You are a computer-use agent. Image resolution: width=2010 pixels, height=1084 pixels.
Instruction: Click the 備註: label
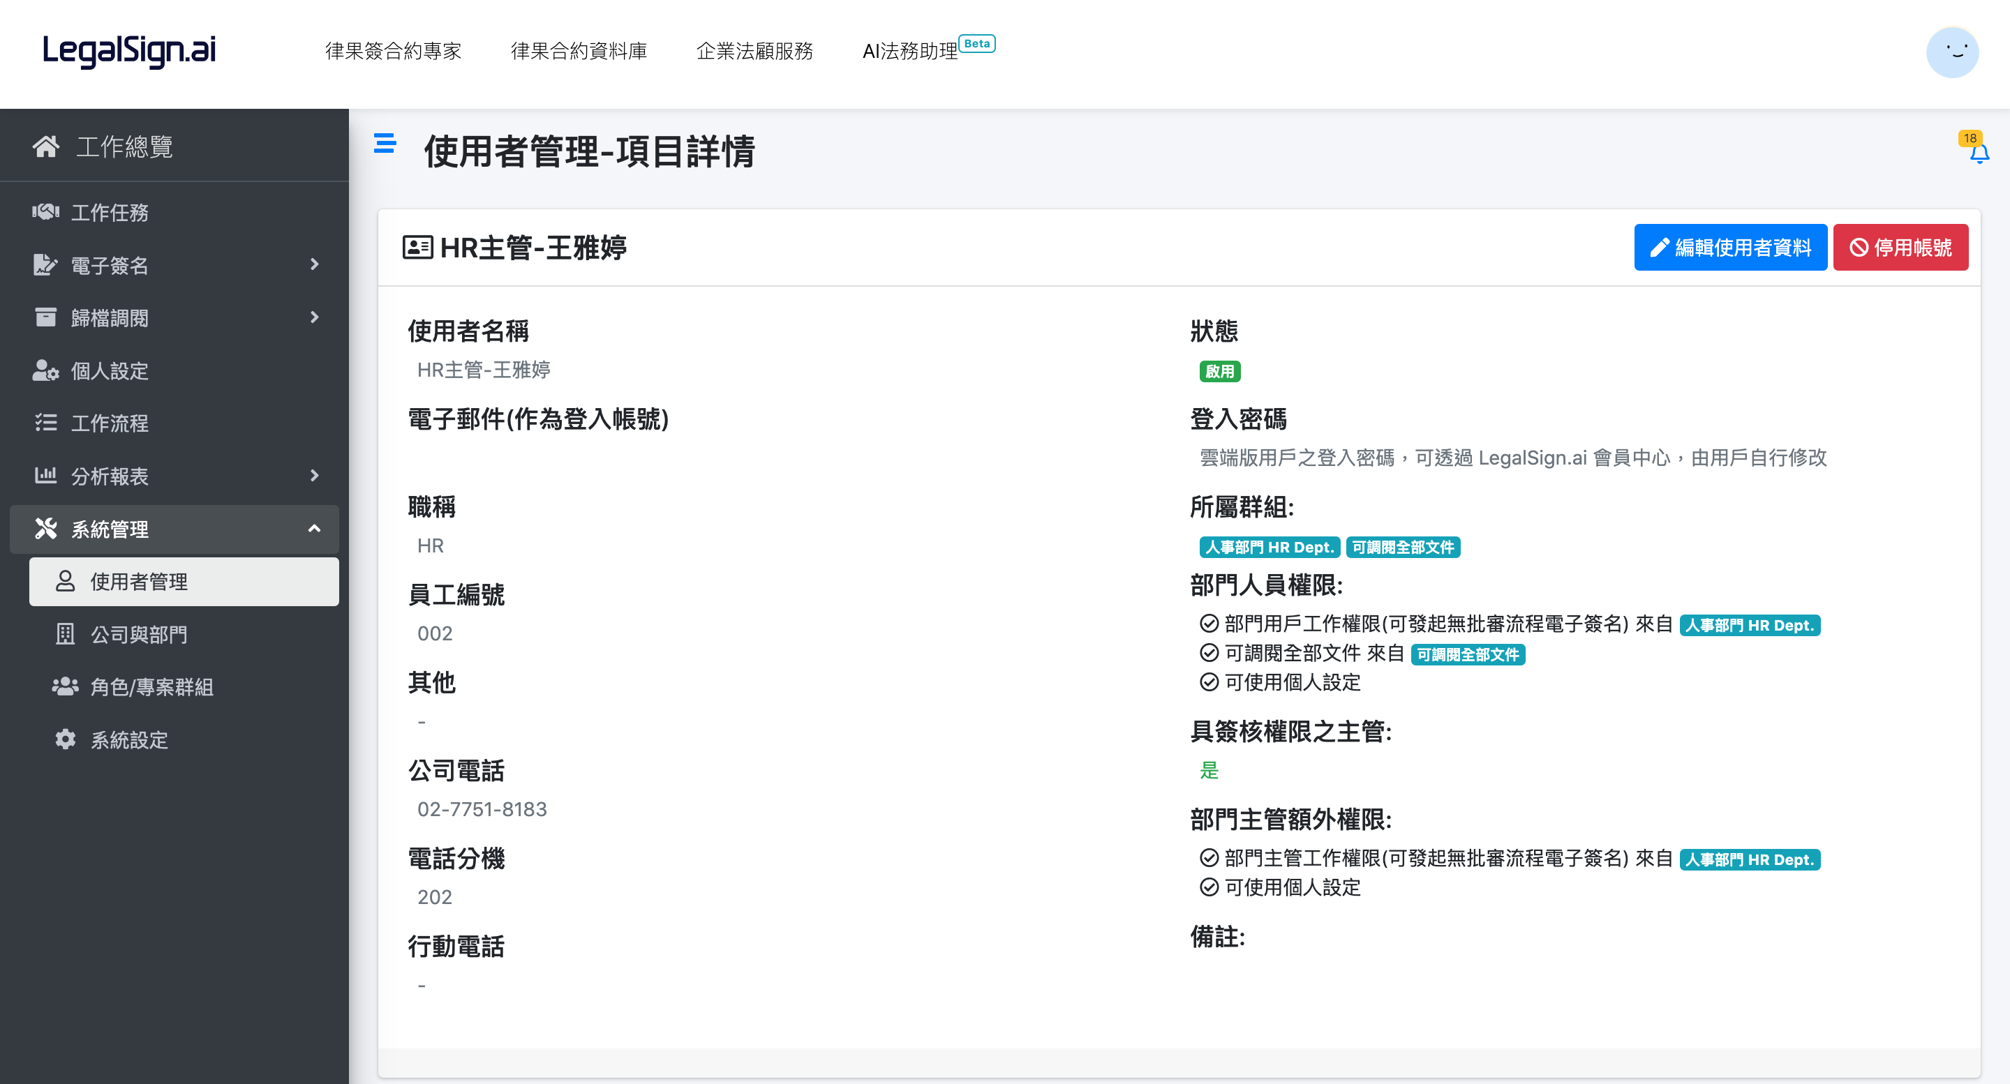pos(1218,936)
